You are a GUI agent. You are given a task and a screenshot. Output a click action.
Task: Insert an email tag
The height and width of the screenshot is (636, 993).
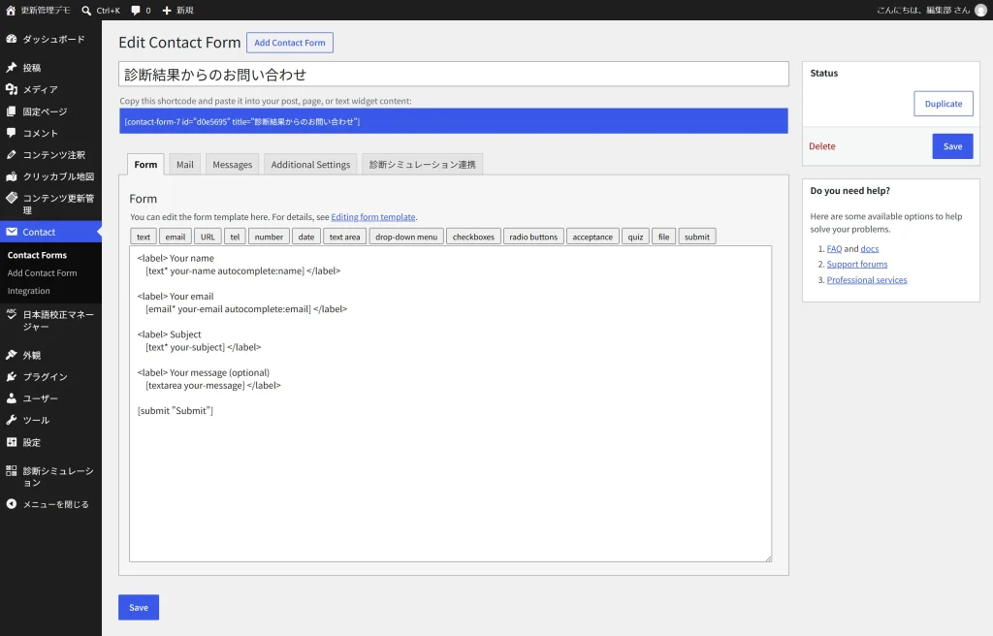pos(176,237)
